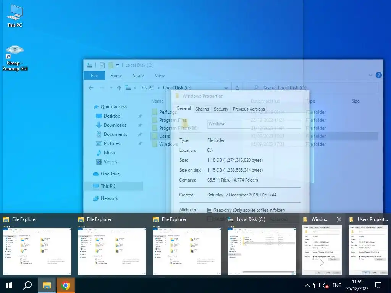391x293 pixels.
Task: Switch to Previous Versions tab
Action: click(x=249, y=109)
